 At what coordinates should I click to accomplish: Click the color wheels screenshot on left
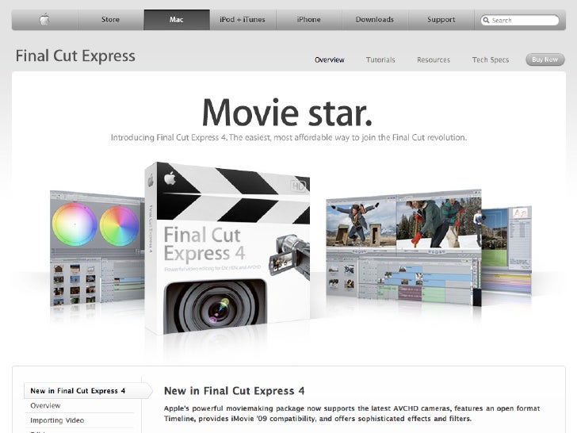pyautogui.click(x=97, y=248)
